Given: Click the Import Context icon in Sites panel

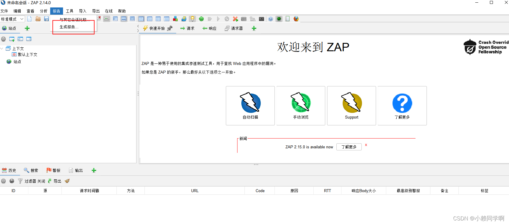Looking at the screenshot, I should click(x=20, y=39).
